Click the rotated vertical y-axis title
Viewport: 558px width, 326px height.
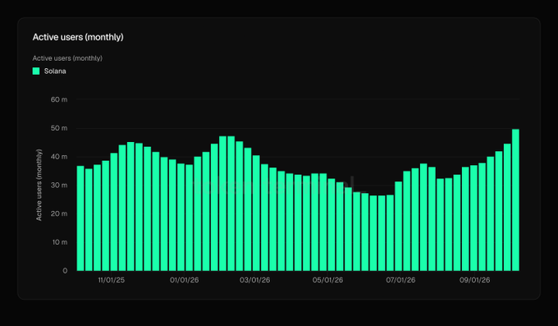(x=39, y=185)
